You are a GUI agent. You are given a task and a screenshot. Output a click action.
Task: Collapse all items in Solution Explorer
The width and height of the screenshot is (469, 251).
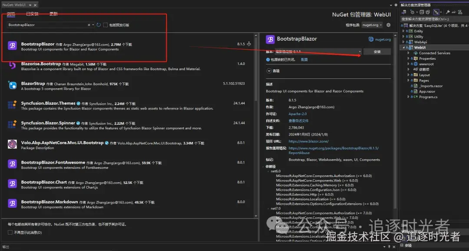coord(422,12)
